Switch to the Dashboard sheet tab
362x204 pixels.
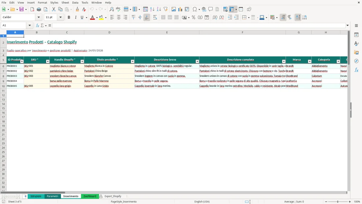[x=90, y=196]
